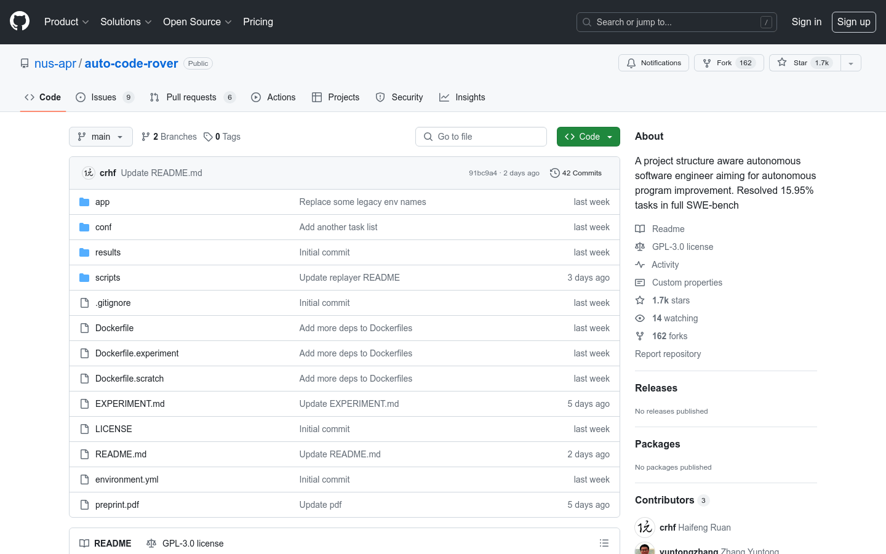Screen dimensions: 886x554
Task: Open the GPL-3.0 license link in About
Action: (x=682, y=247)
